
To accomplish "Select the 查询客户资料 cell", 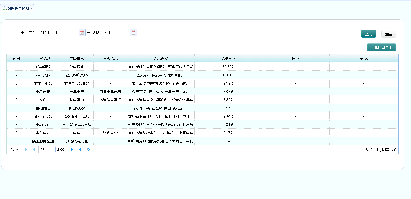I will click(x=77, y=75).
